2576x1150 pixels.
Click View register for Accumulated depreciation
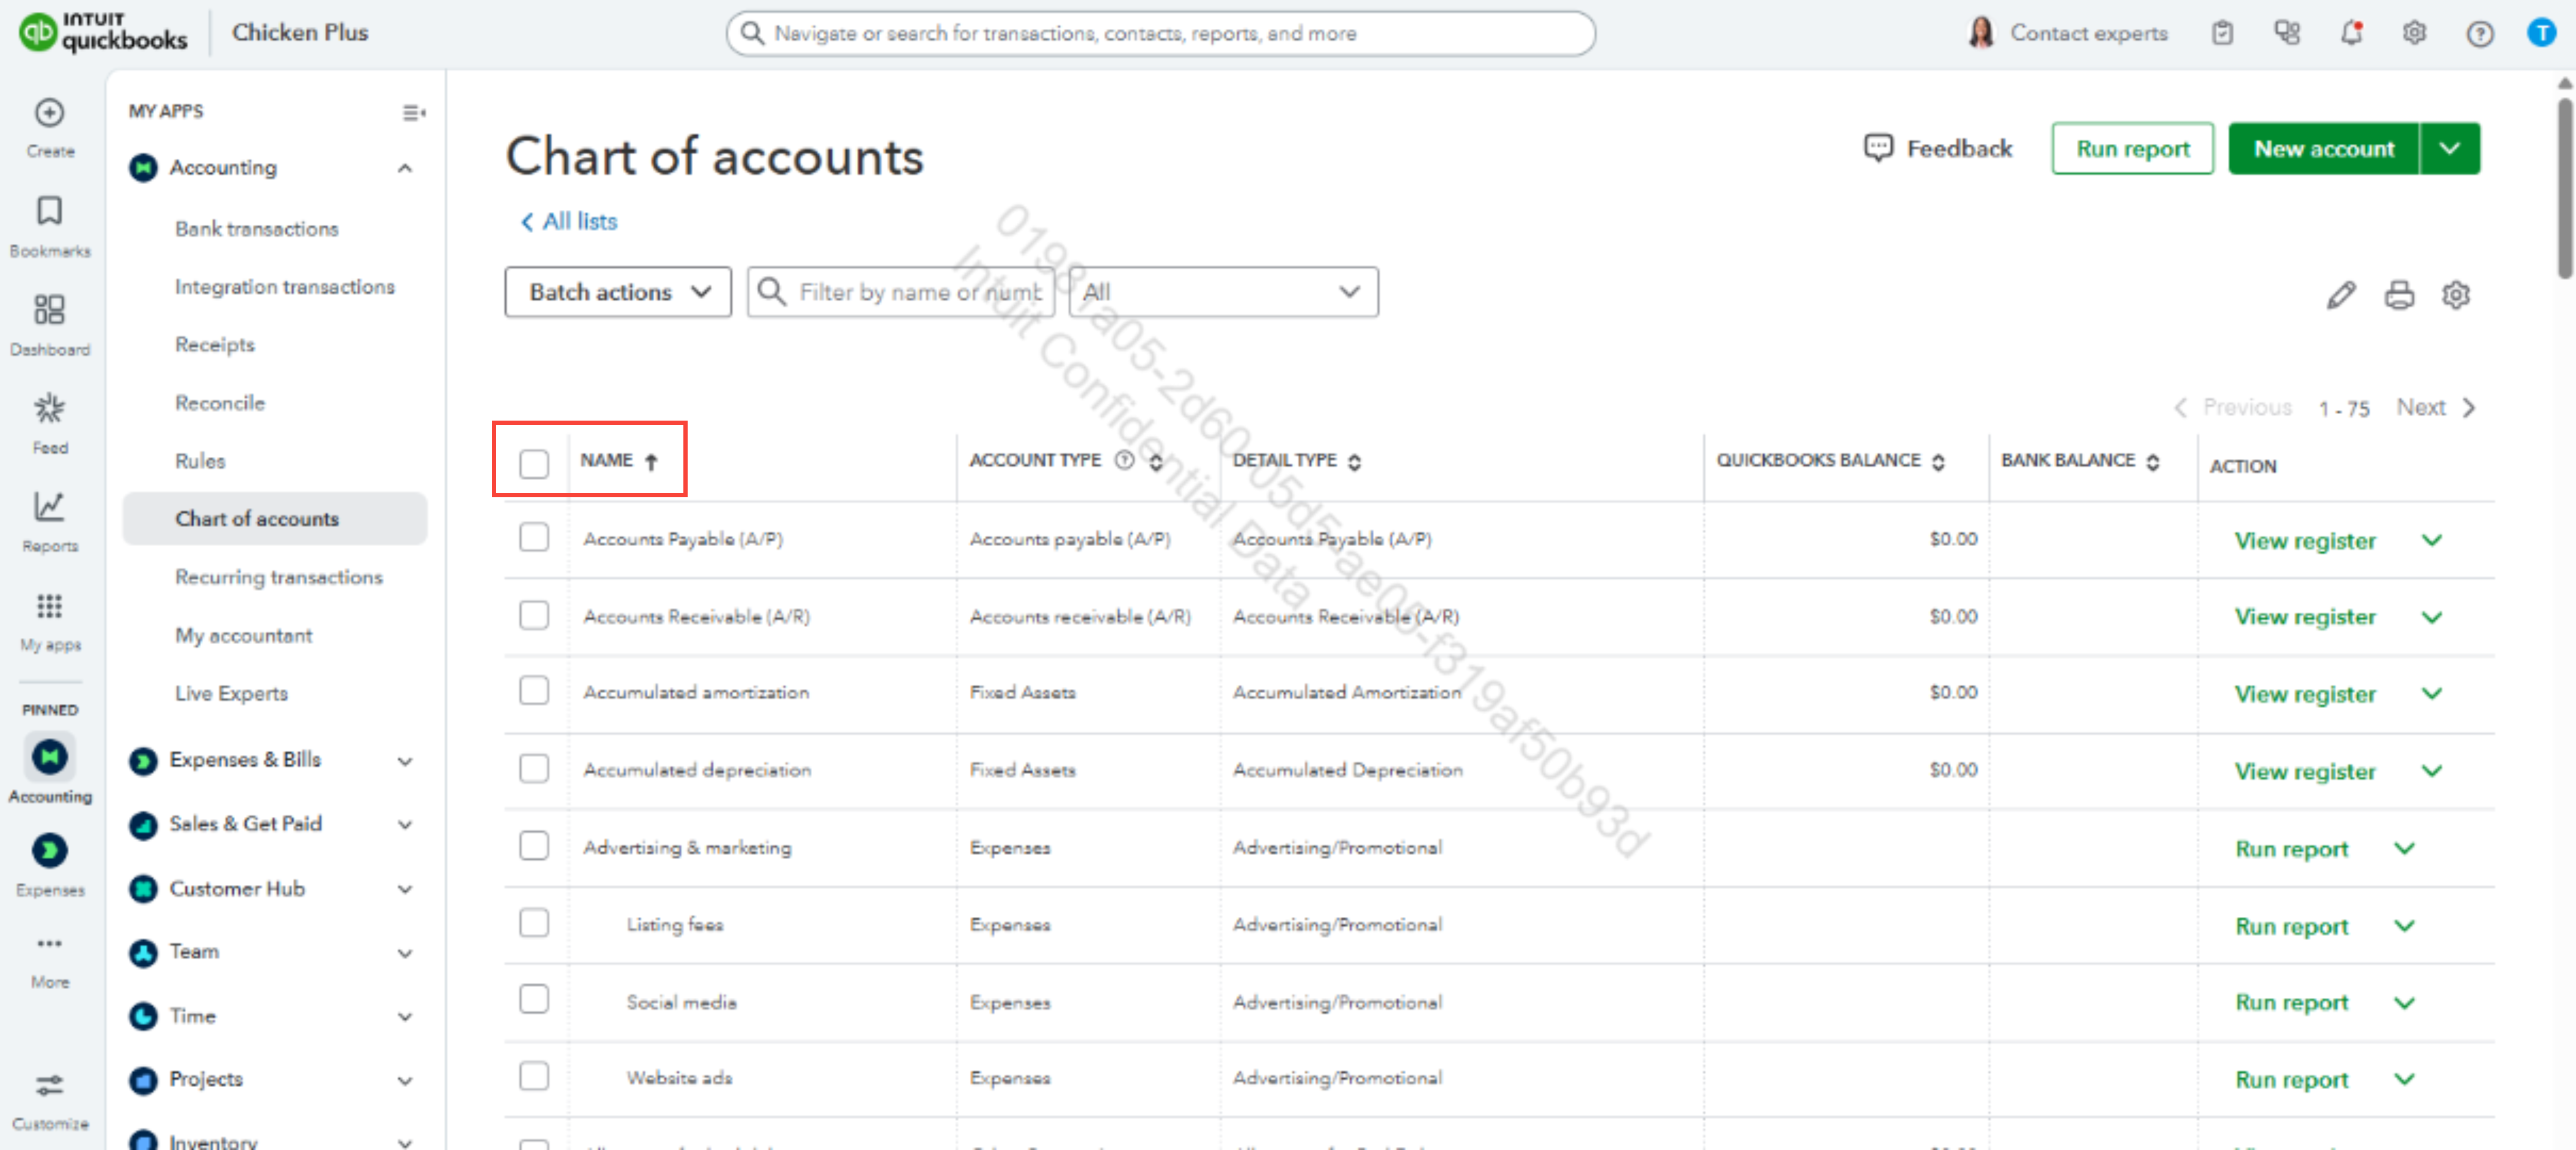[2304, 771]
